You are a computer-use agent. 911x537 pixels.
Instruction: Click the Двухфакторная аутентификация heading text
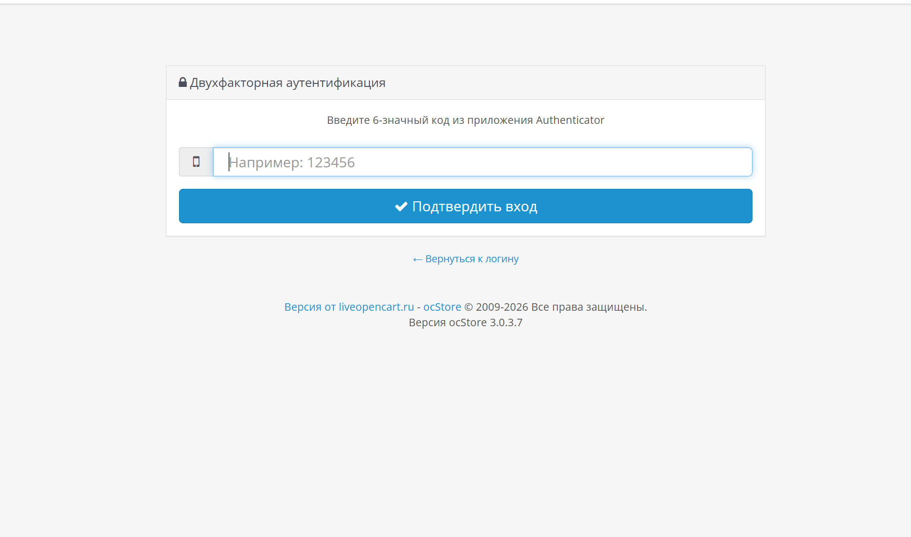pyautogui.click(x=287, y=82)
